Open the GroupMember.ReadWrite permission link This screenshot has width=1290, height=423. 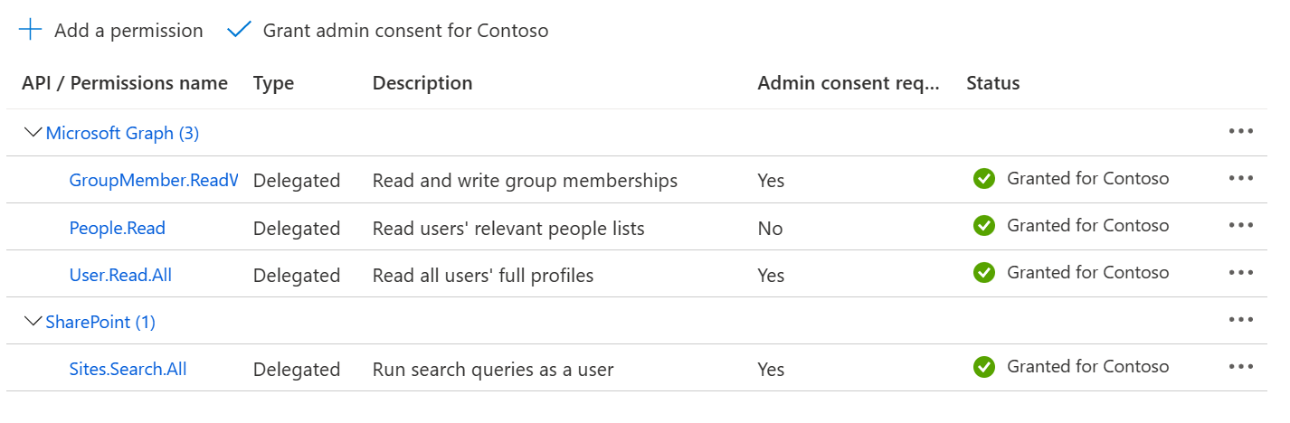[154, 180]
